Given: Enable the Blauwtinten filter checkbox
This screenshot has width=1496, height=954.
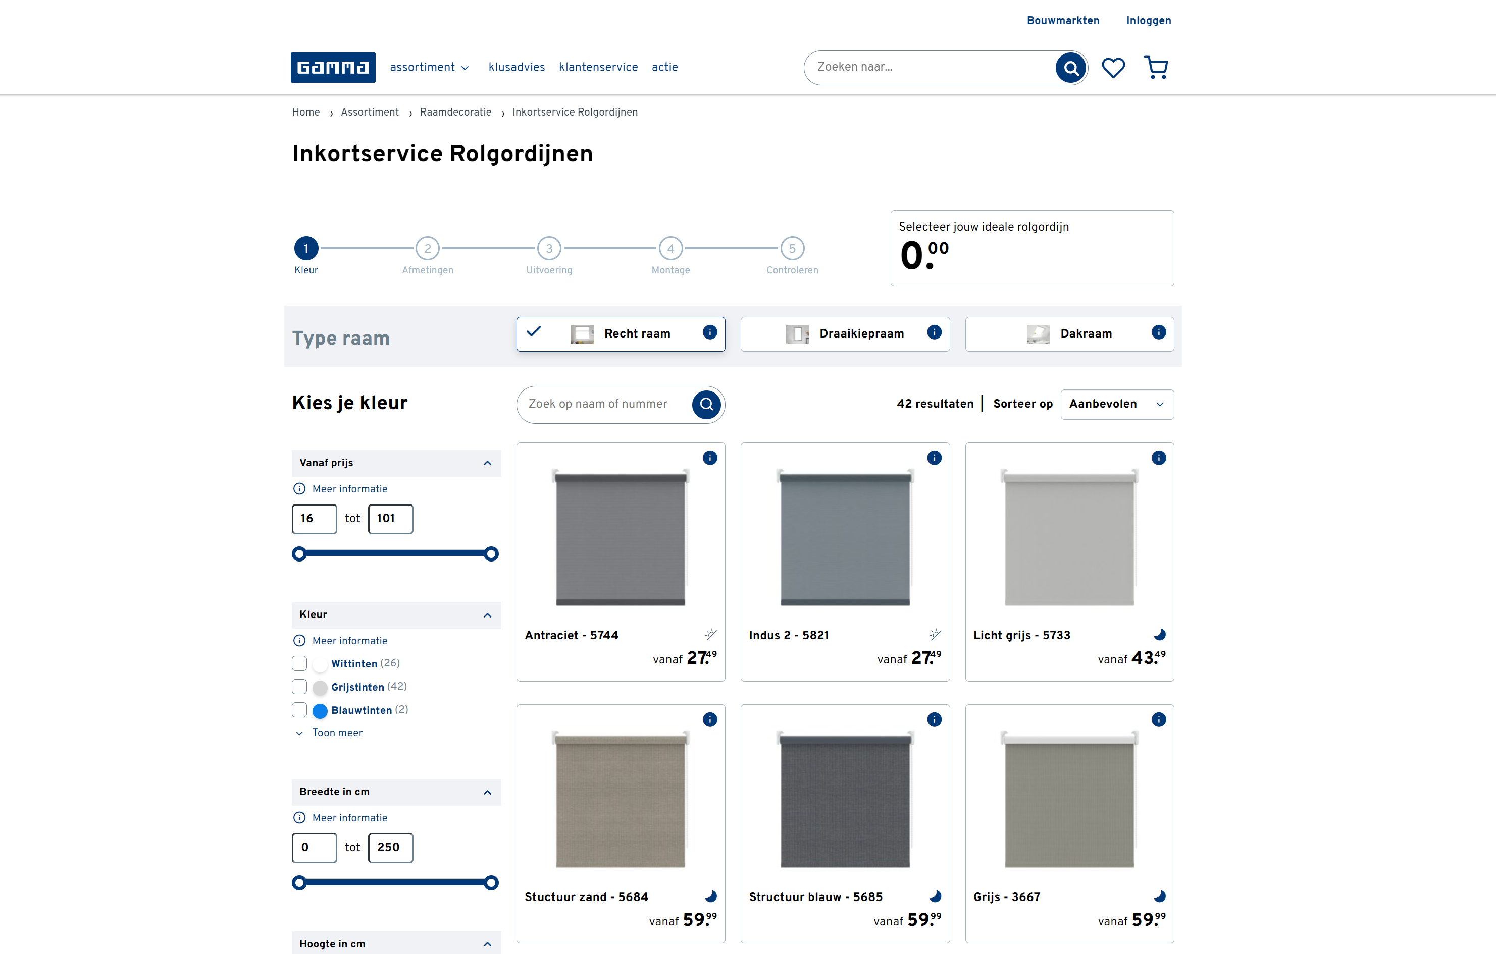Looking at the screenshot, I should tap(299, 710).
